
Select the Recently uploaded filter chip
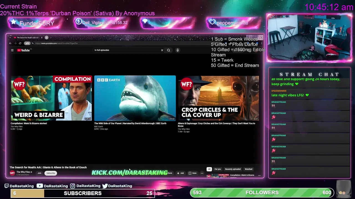(x=233, y=169)
